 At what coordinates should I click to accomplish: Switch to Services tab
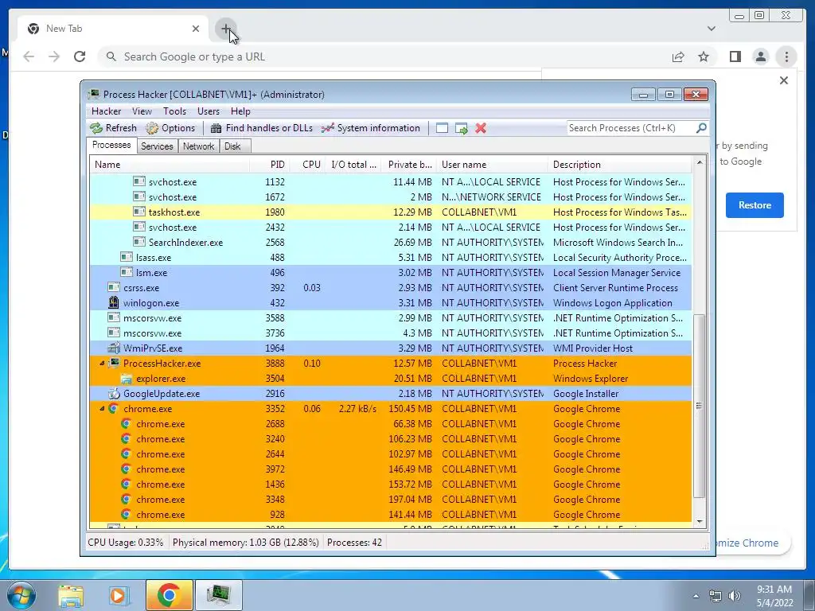[157, 146]
